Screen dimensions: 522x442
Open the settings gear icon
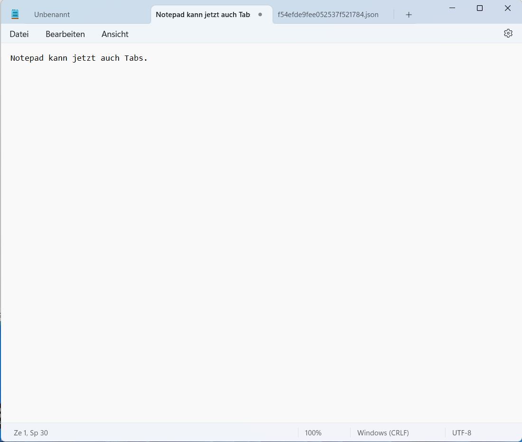click(508, 33)
